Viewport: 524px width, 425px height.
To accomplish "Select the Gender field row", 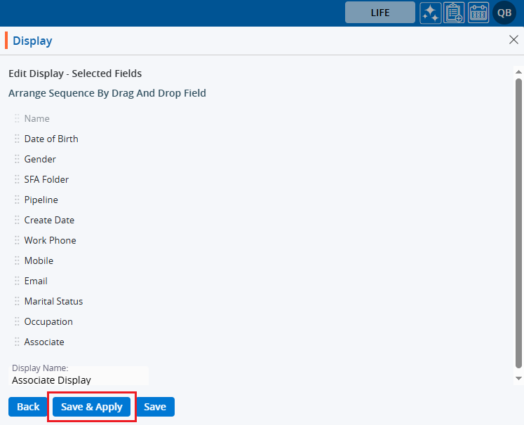I will pyautogui.click(x=40, y=160).
